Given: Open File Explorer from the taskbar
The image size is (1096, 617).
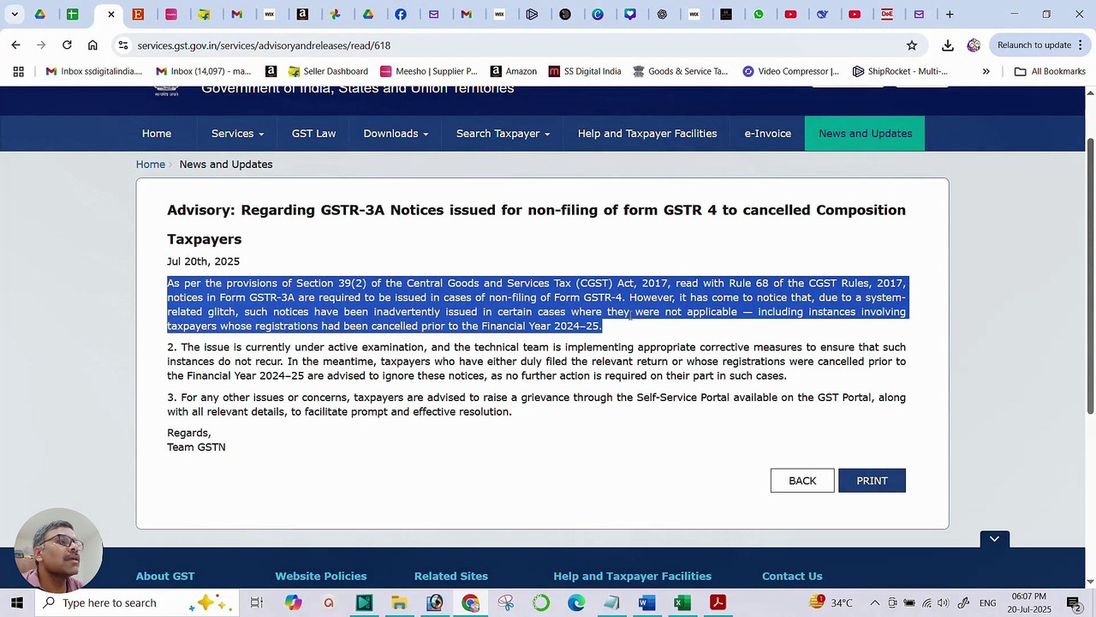Looking at the screenshot, I should (x=399, y=603).
